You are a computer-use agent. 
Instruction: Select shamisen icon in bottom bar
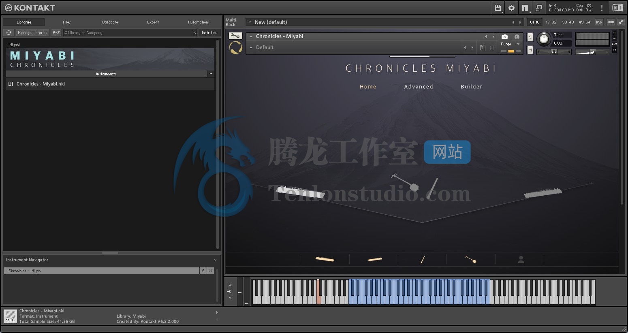[471, 259]
